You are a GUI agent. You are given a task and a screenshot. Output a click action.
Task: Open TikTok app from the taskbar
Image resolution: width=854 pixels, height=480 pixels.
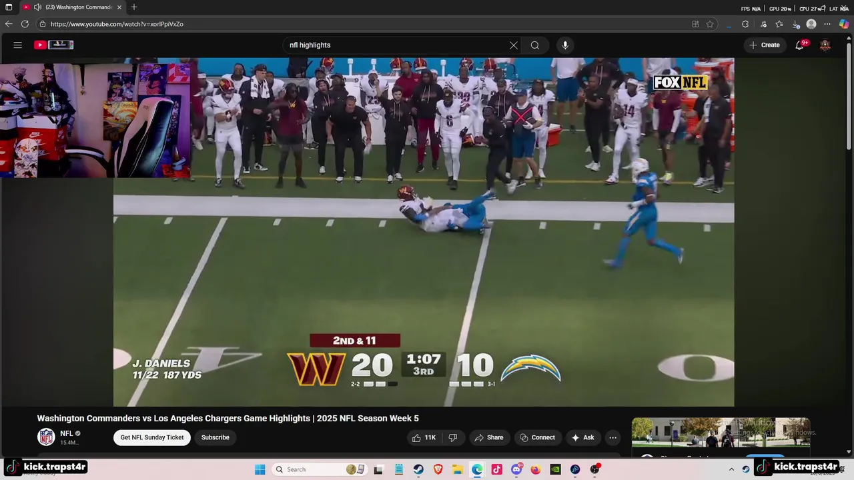point(496,469)
